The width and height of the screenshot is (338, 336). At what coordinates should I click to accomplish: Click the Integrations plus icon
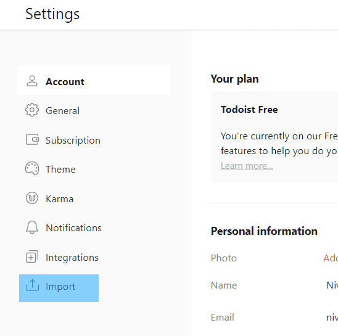coord(32,256)
